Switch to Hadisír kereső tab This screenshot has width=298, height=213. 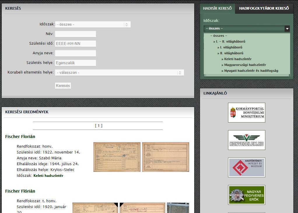click(217, 8)
